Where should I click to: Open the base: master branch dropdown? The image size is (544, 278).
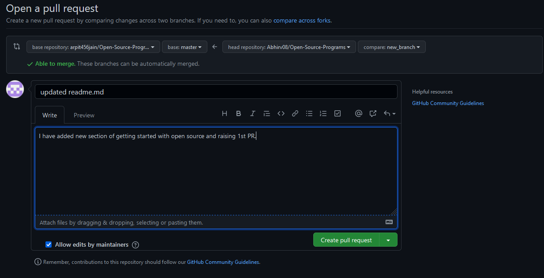(184, 47)
